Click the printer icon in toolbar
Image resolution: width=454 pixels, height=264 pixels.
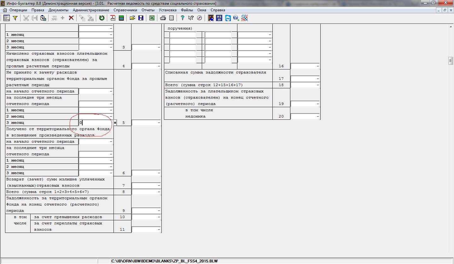coord(163,18)
